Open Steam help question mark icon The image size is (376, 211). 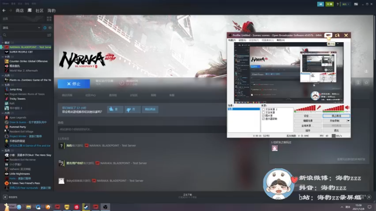337,4
